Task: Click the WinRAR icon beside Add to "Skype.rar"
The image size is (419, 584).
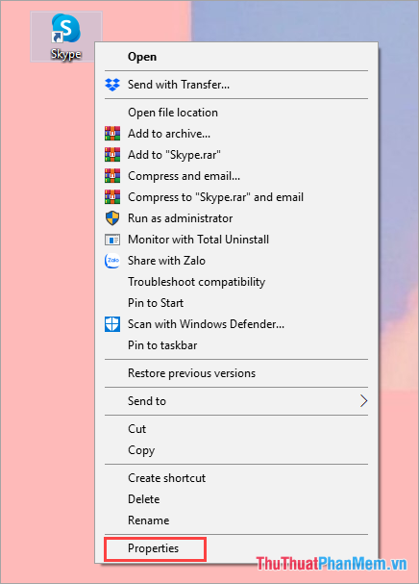Action: 112,155
